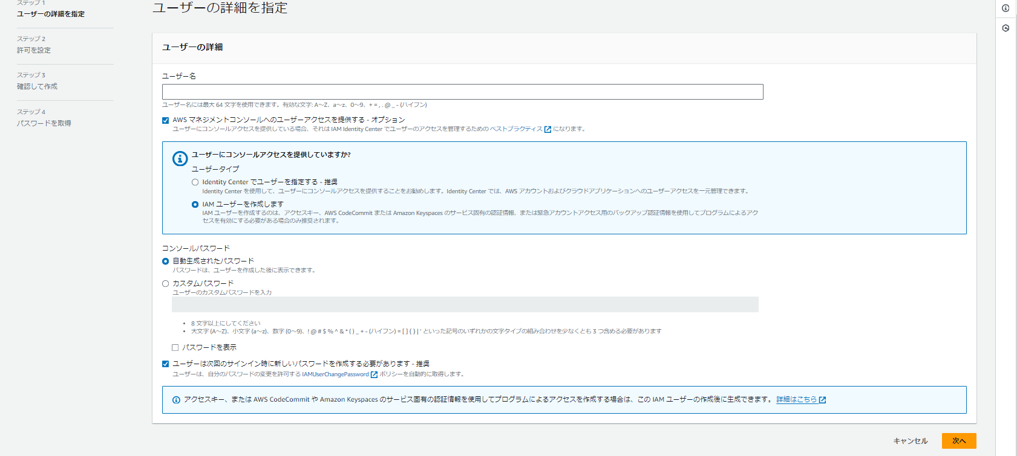Screen dimensions: 1017x456
Task: Open the ベストプラクティス link
Action: point(516,129)
